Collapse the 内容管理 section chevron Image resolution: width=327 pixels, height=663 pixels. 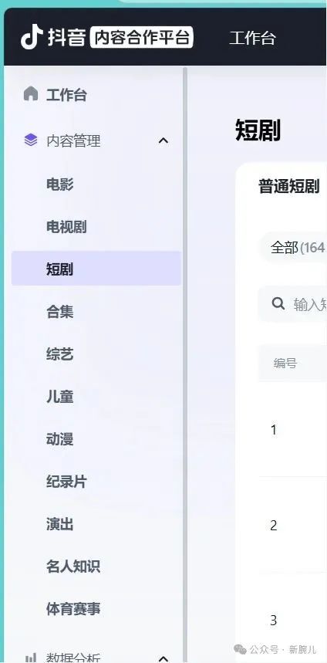point(163,140)
